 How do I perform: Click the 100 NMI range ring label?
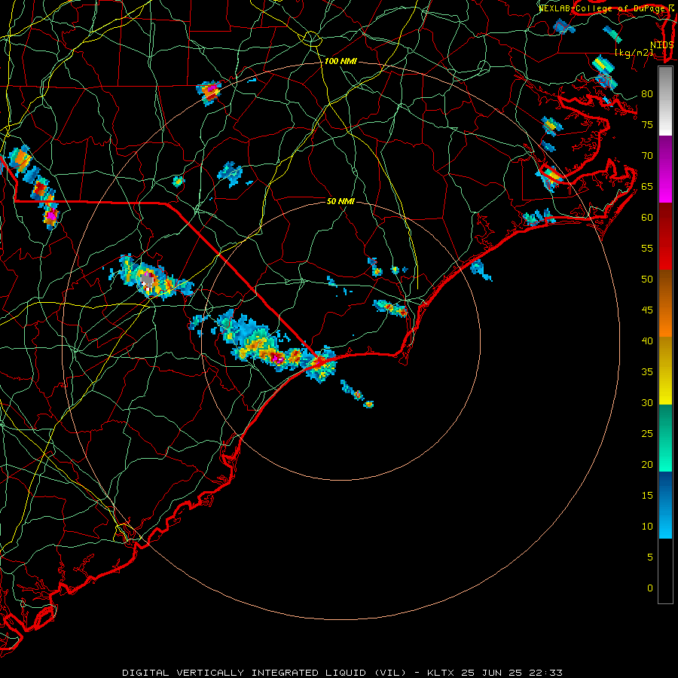(x=341, y=62)
